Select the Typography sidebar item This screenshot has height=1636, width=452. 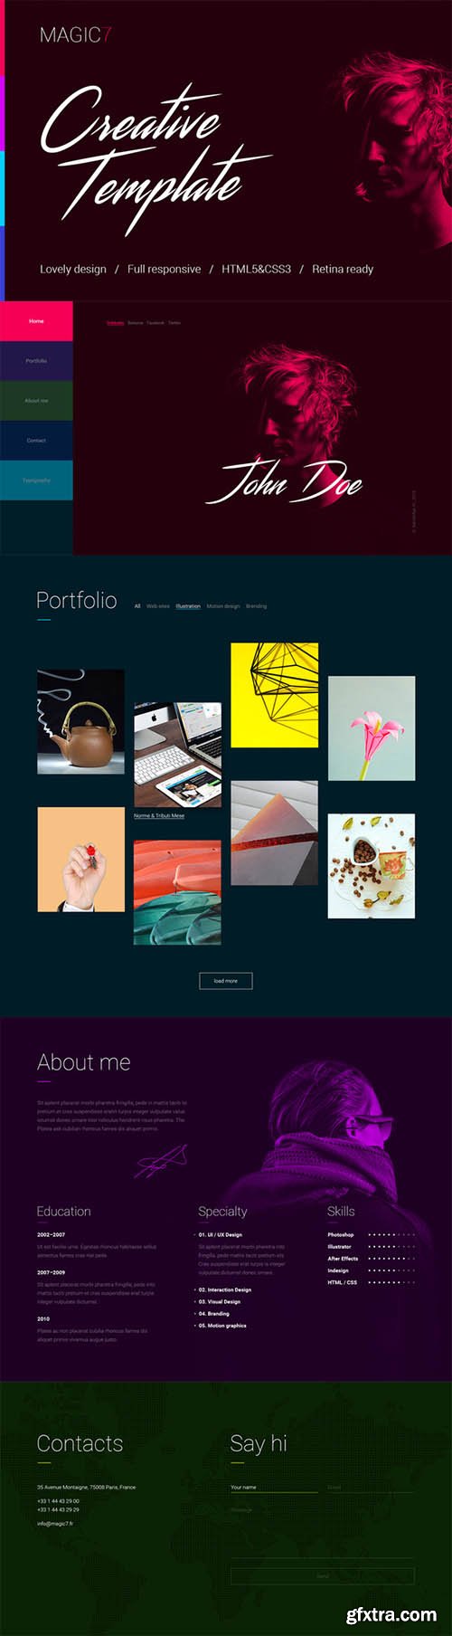(x=36, y=480)
